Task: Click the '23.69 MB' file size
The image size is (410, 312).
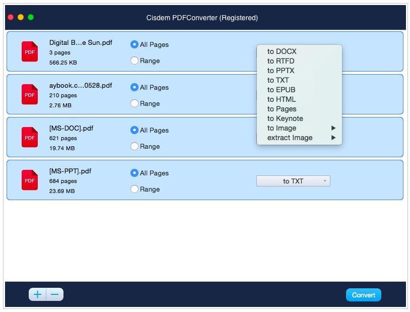Action: tap(62, 191)
